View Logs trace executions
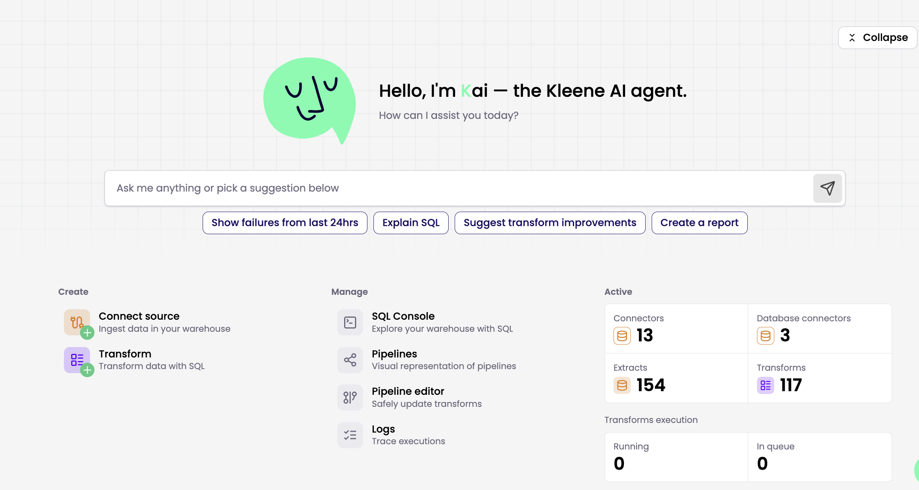 click(x=384, y=429)
